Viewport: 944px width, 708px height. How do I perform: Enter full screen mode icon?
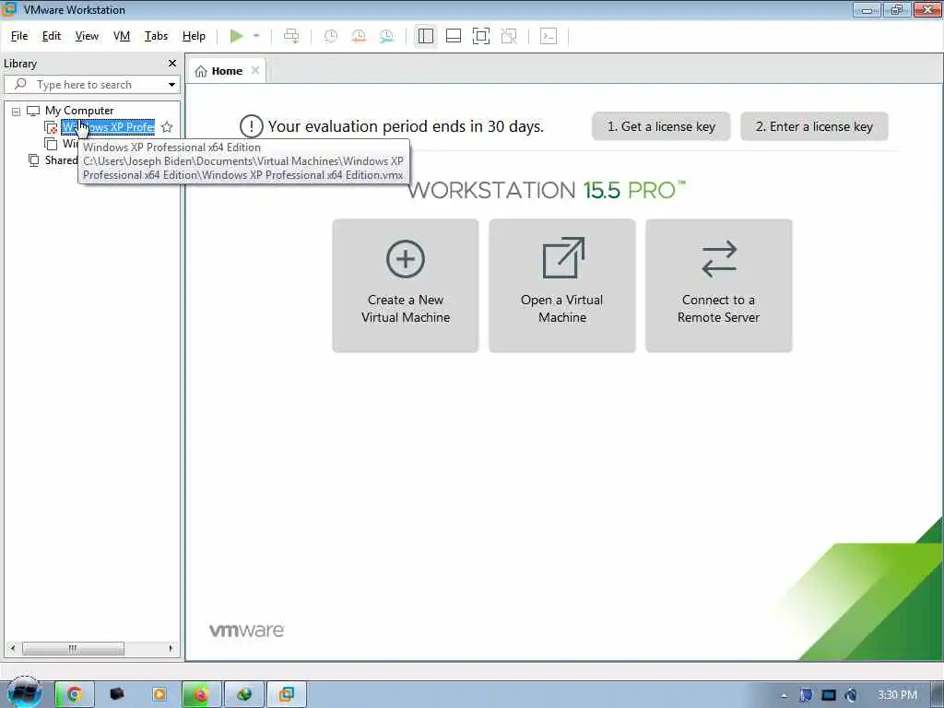(481, 36)
